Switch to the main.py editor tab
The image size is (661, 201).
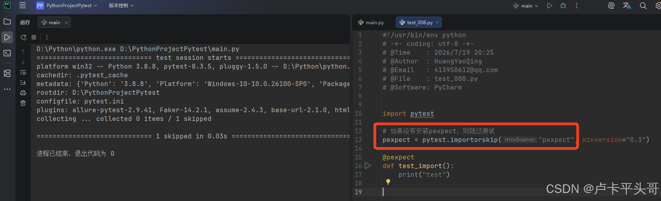[x=371, y=23]
